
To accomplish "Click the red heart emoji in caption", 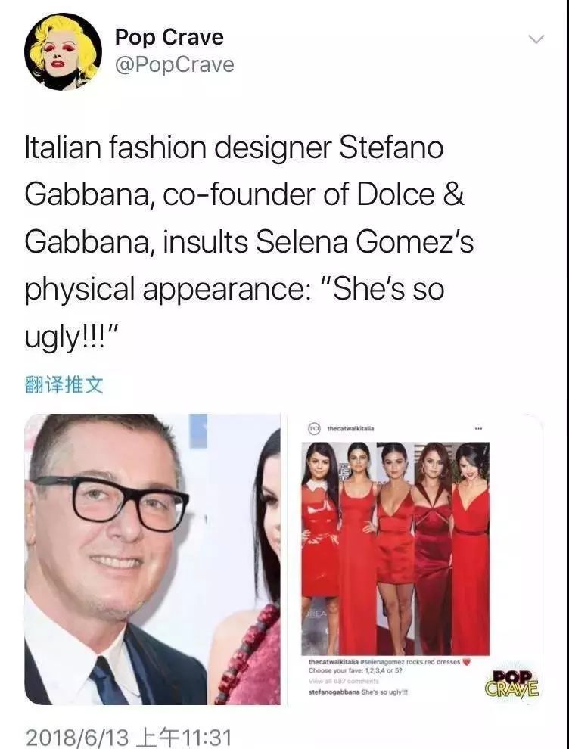I will pos(468,662).
